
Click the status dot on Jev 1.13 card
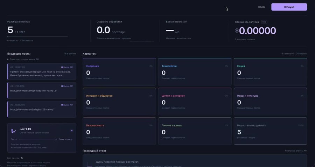(x=72, y=131)
